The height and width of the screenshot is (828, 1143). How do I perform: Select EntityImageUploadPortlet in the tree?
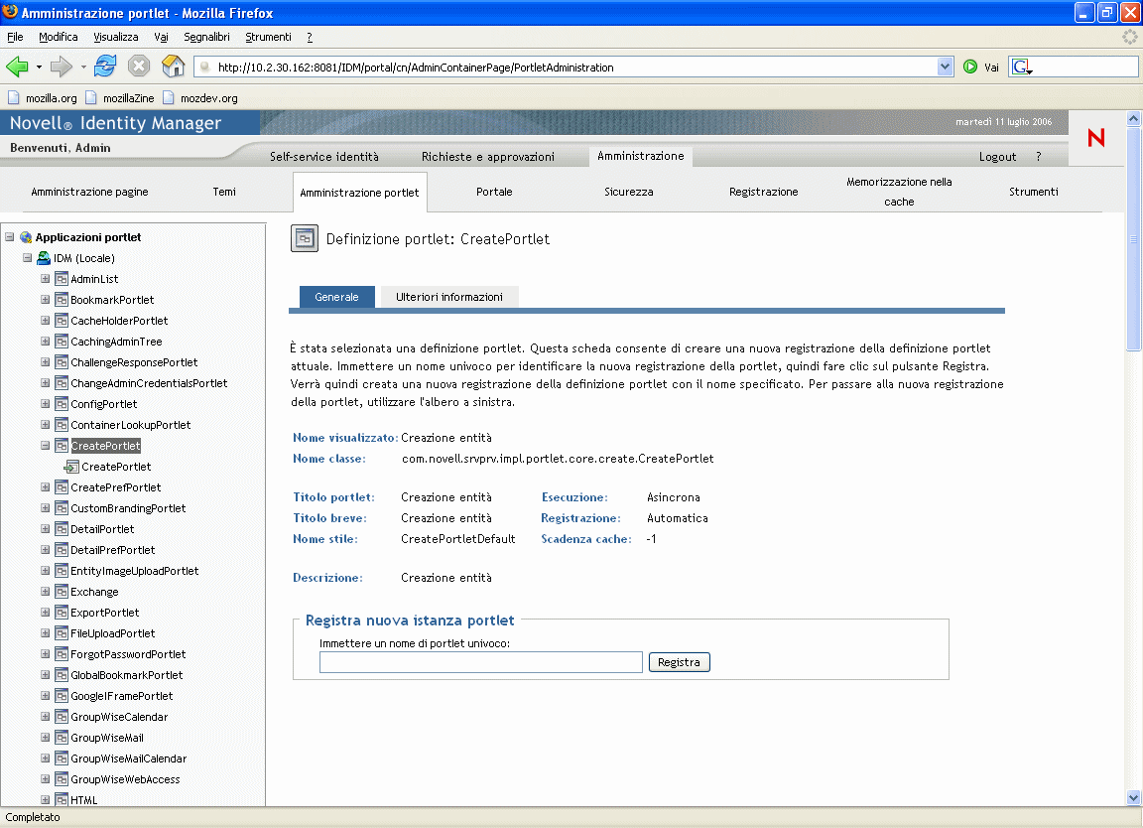[135, 571]
